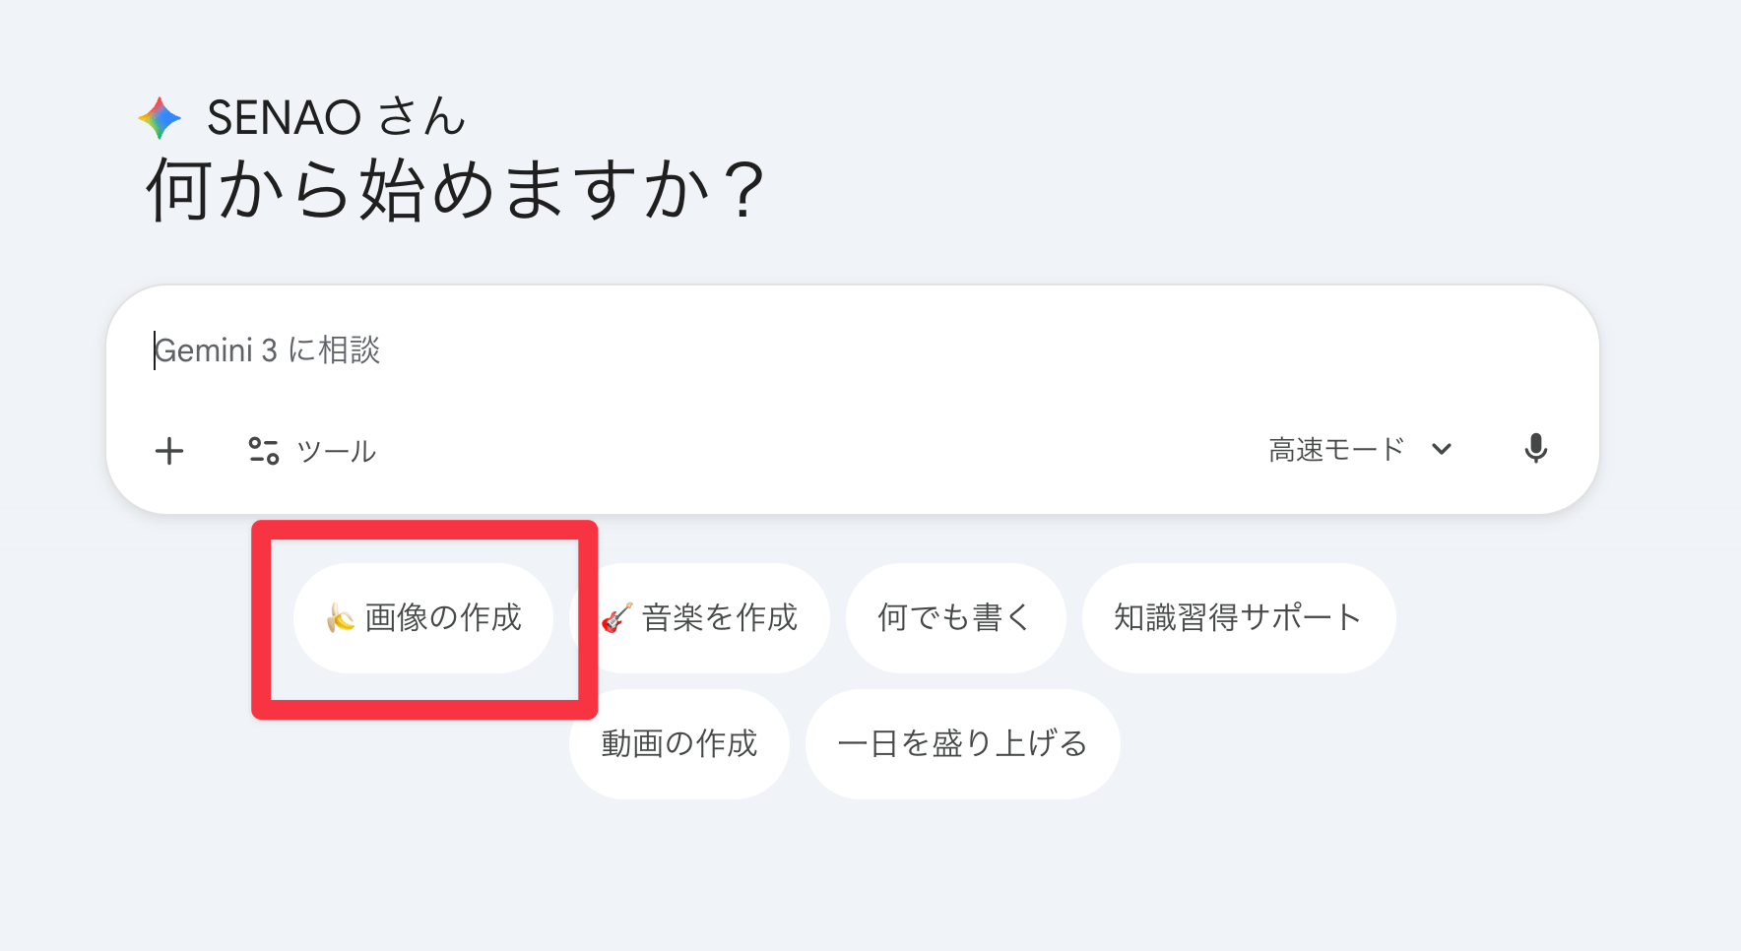Click the plus icon to add files
This screenshot has height=951, width=1741.
coord(169,451)
